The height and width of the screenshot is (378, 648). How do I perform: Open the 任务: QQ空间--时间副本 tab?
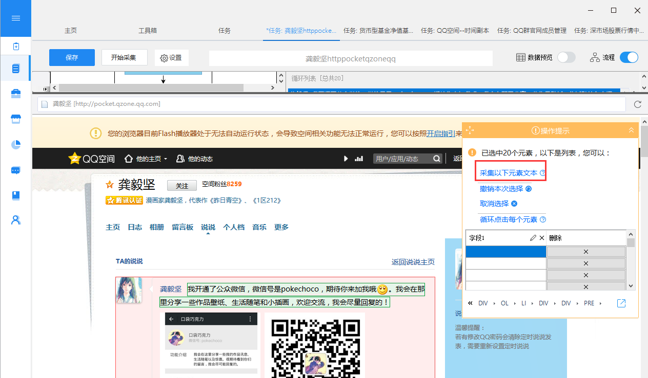point(455,30)
